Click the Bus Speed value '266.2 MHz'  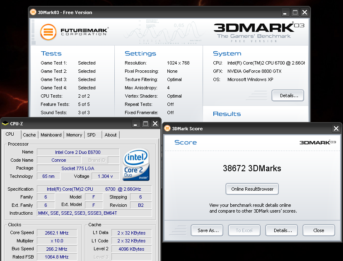point(57,249)
